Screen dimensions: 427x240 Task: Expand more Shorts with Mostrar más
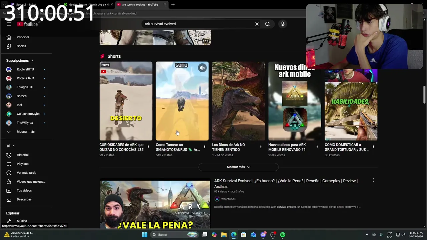coord(239,167)
